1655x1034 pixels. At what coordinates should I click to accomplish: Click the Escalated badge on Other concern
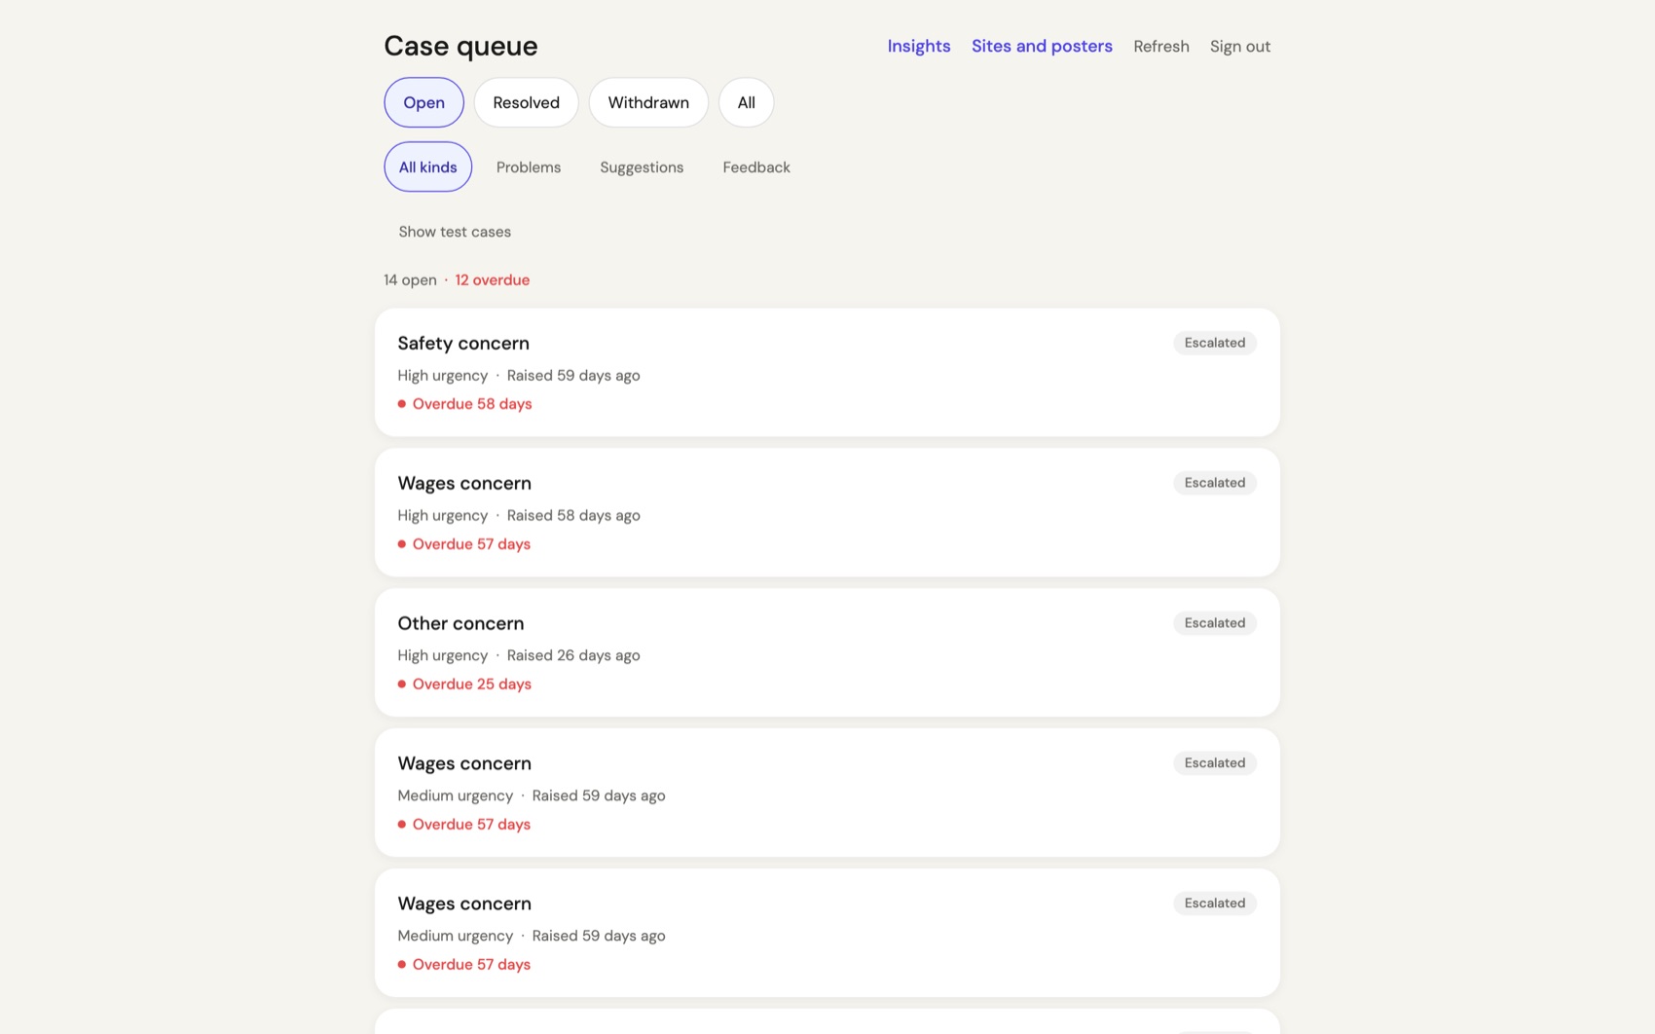pos(1214,623)
